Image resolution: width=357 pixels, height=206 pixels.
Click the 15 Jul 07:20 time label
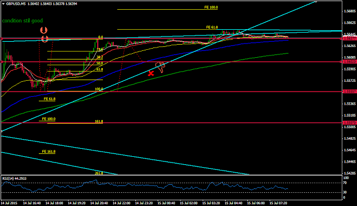click(278, 203)
